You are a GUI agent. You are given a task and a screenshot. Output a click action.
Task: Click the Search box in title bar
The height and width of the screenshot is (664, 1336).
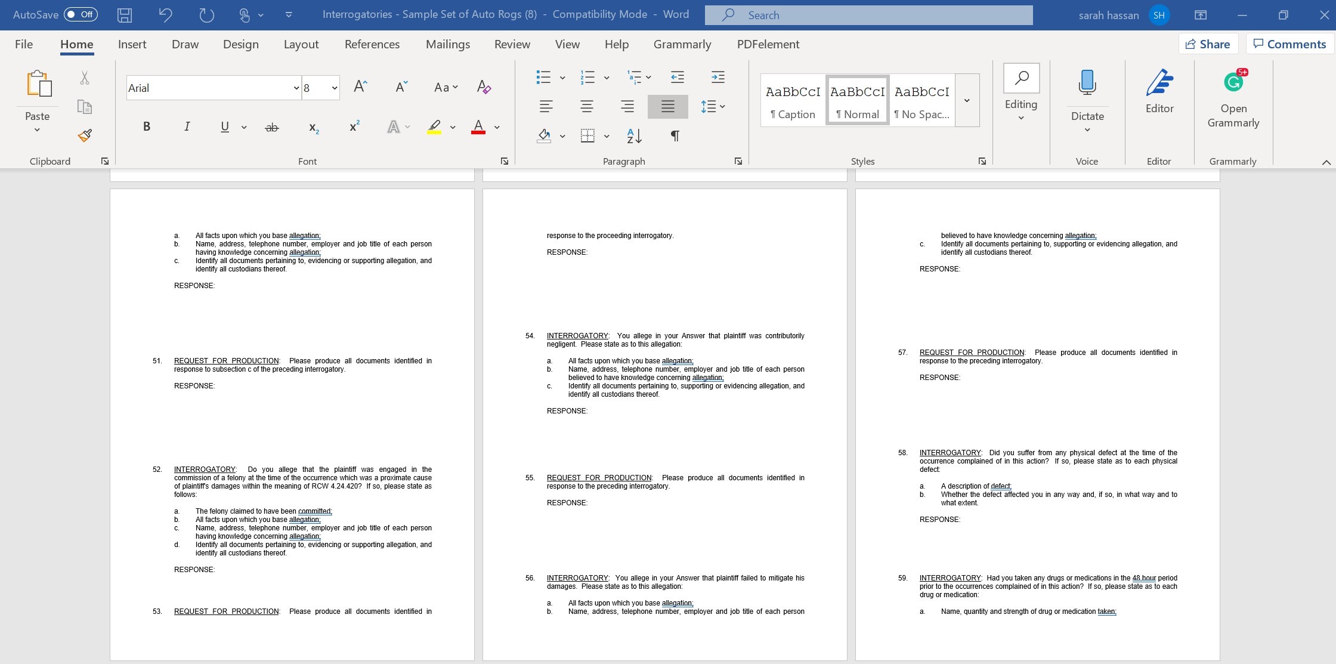(868, 15)
